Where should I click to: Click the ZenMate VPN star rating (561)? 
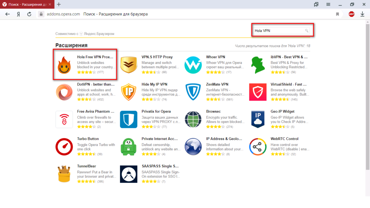[x=215, y=99]
